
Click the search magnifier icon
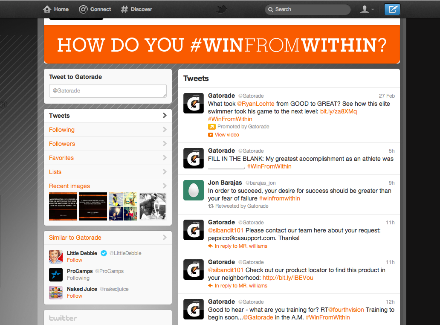tap(270, 9)
